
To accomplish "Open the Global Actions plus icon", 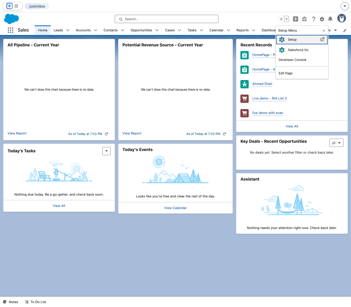I will (296, 19).
